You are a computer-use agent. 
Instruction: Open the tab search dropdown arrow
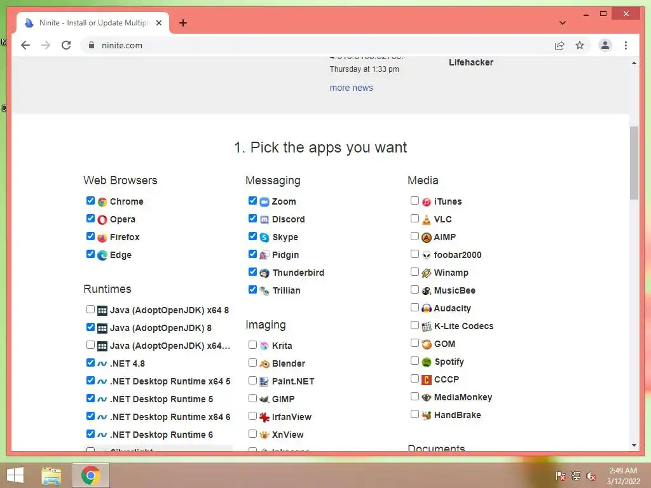[x=563, y=23]
